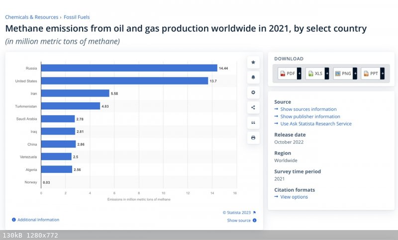The width and height of the screenshot is (398, 240).
Task: Click the plus beside PDF button
Action: pyautogui.click(x=299, y=74)
